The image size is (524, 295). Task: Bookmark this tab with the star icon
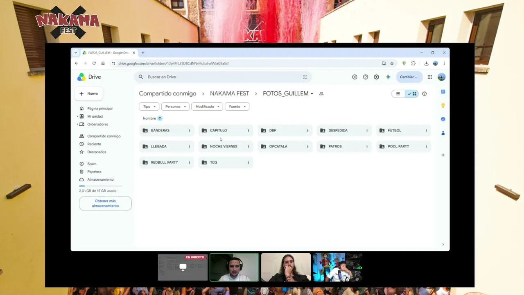tap(392, 64)
